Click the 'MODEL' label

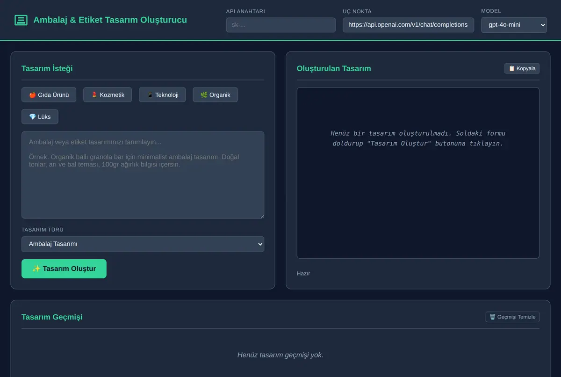[491, 11]
